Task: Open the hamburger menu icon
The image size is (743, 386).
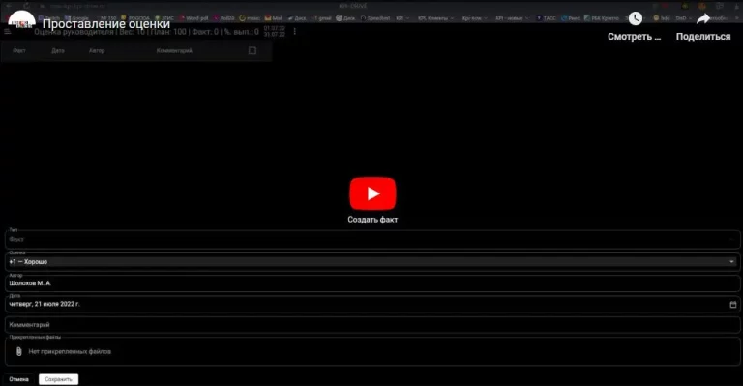Action: [x=7, y=32]
